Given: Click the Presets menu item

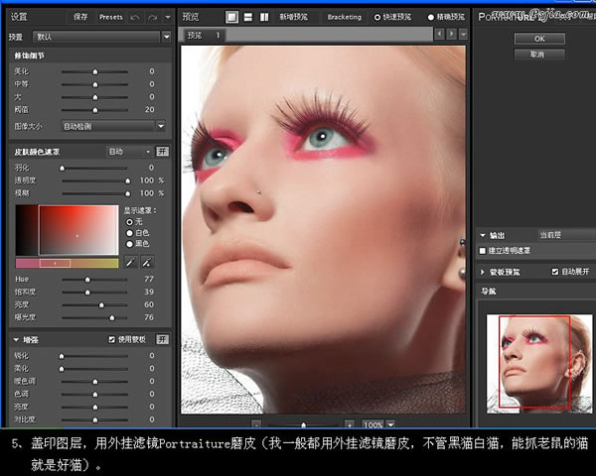Looking at the screenshot, I should 110,17.
